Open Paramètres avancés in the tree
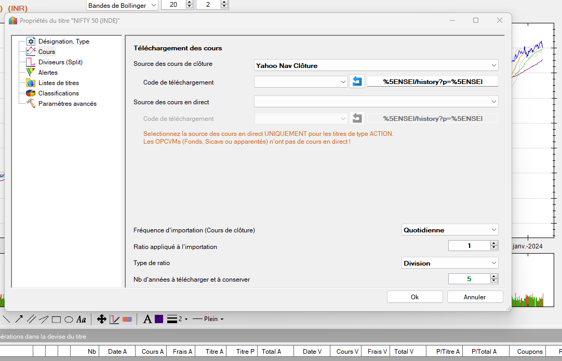 pos(67,104)
